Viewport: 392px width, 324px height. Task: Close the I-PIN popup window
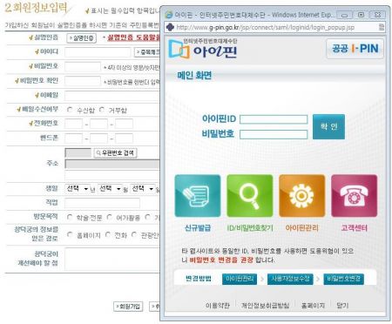[x=377, y=15]
